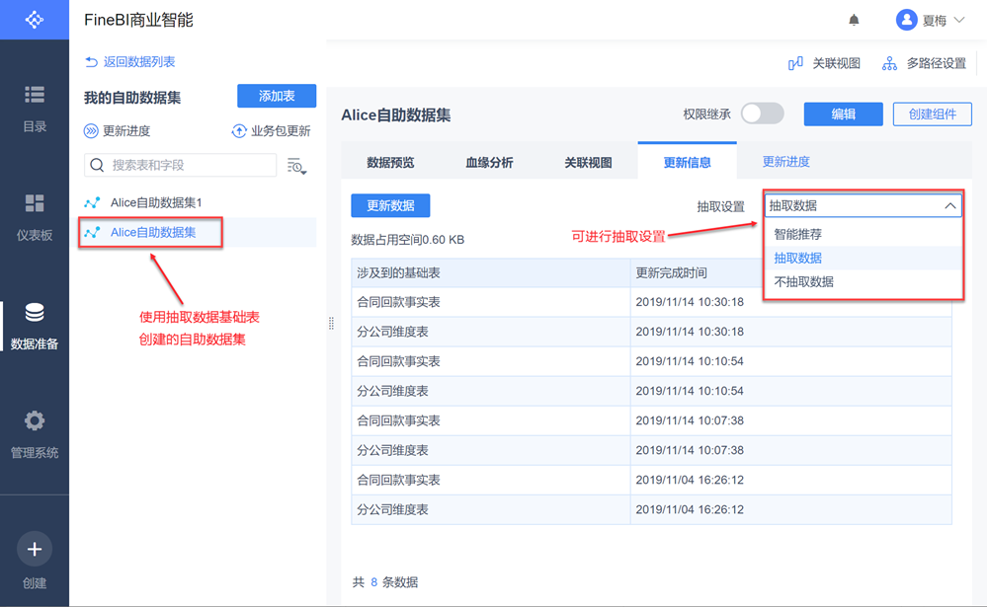Click the 编辑 button
This screenshot has height=607, width=988.
click(843, 114)
